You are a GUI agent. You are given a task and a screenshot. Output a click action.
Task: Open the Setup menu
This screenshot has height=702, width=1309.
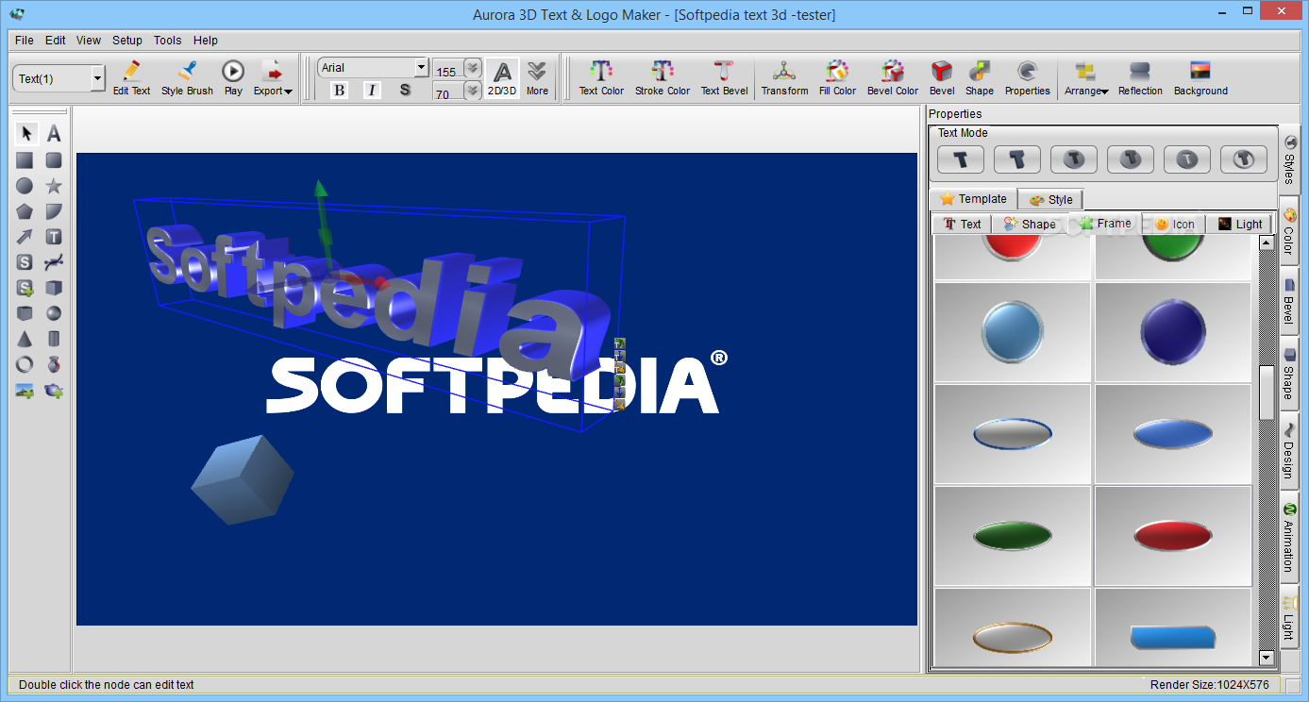tap(127, 41)
